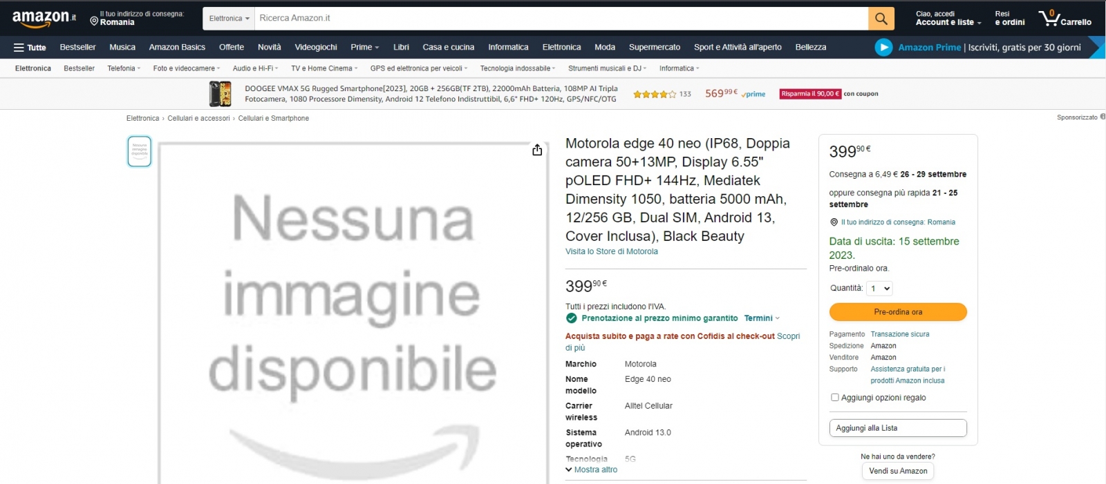
Task: Click the star rating of DOOGEE ad
Action: point(654,94)
